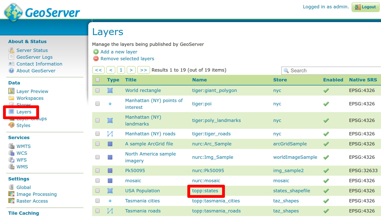Open the tiger:giant_polygon layer
381x218 pixels.
215,90
